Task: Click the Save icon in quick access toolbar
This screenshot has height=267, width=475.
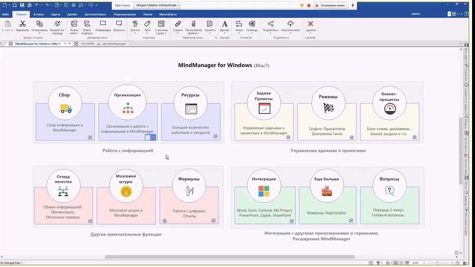Action: 22,5
